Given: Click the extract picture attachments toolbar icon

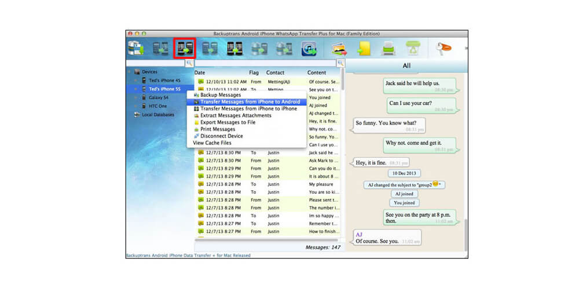Looking at the screenshot, I should pyautogui.click(x=339, y=49).
